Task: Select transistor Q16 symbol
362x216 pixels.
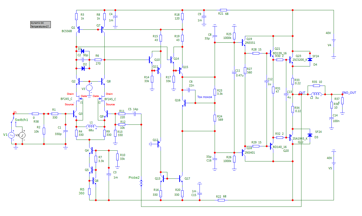Action: [184, 103]
